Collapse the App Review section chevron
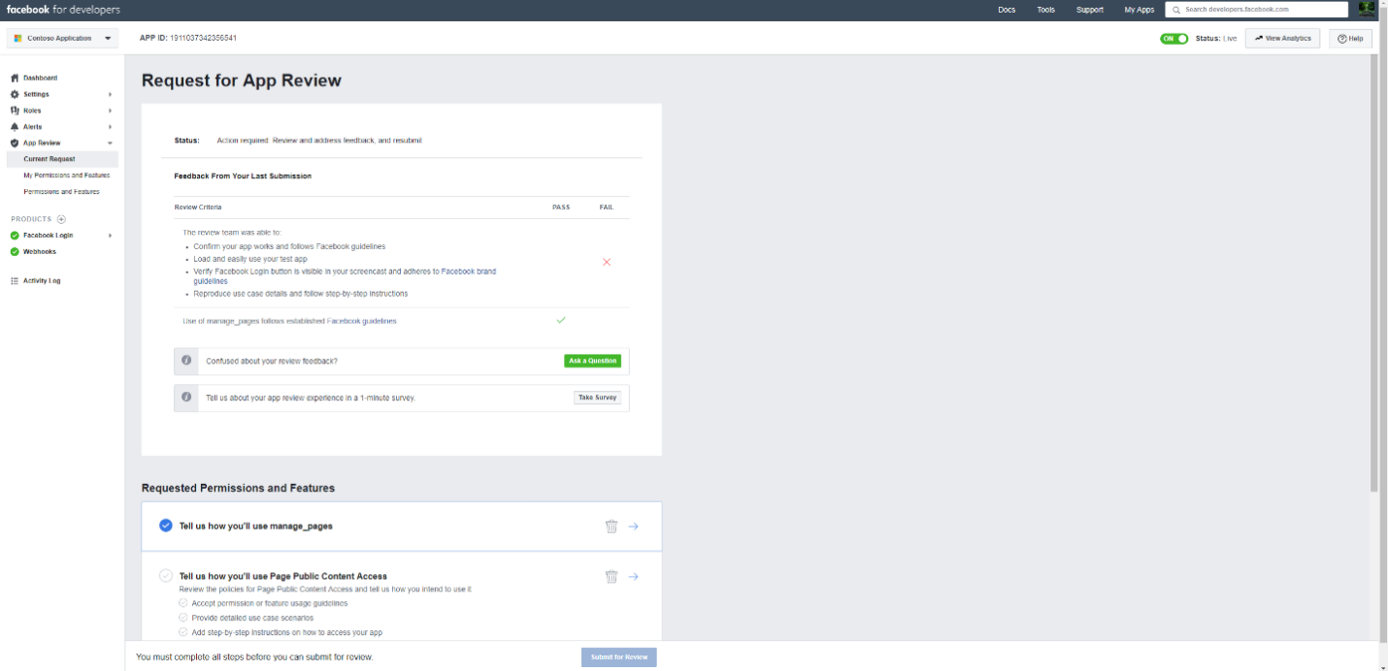The image size is (1388, 671). [x=110, y=143]
